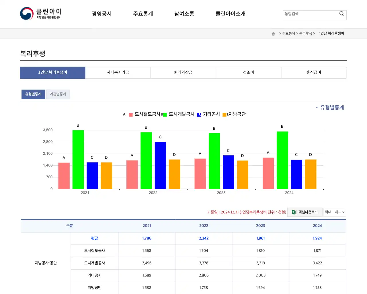Click the home icon in the breadcrumb
This screenshot has width=367, height=294.
click(x=273, y=33)
